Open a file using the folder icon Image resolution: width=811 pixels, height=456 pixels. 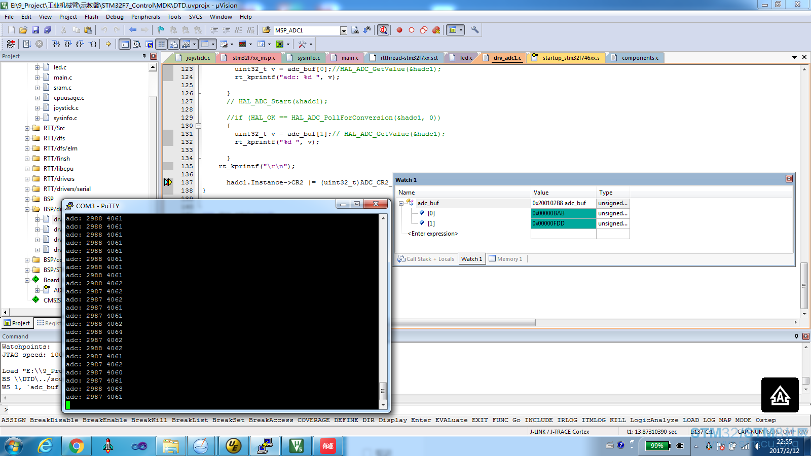pos(23,30)
